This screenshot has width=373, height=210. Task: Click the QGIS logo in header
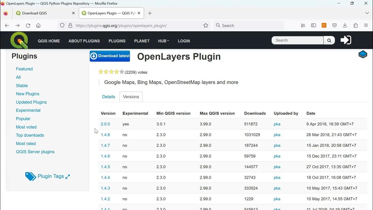[x=19, y=40]
